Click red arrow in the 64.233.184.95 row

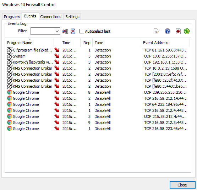(57, 104)
